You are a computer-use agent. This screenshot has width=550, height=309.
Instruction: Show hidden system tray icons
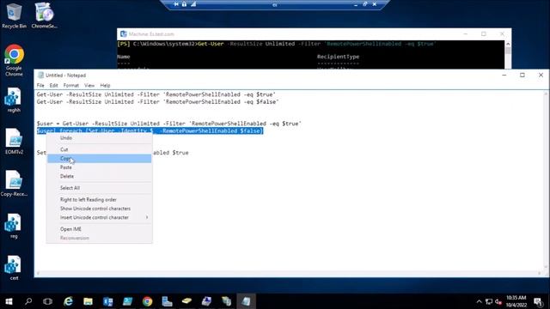pyautogui.click(x=480, y=301)
